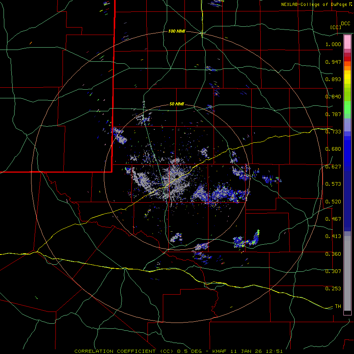
Task: Click the TH threshold legend label
Action: 338,306
